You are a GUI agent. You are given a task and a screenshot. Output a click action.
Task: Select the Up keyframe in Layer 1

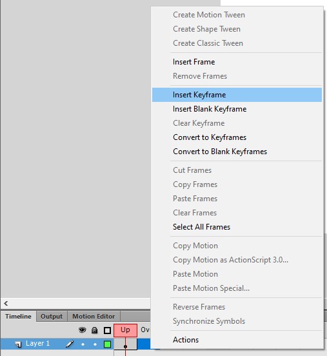[x=125, y=344]
